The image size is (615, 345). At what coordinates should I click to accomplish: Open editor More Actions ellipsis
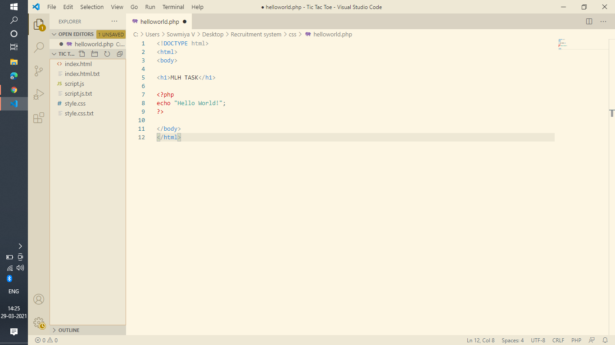tap(603, 22)
